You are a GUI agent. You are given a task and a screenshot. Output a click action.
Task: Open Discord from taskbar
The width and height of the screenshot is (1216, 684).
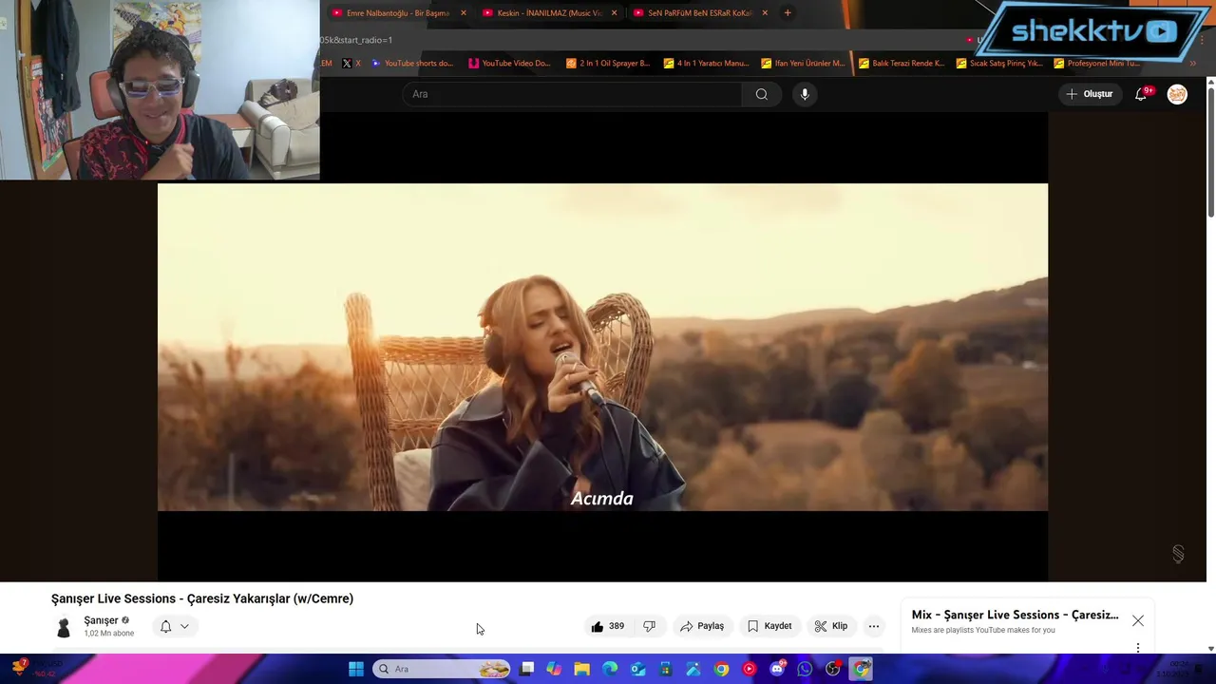(x=778, y=669)
